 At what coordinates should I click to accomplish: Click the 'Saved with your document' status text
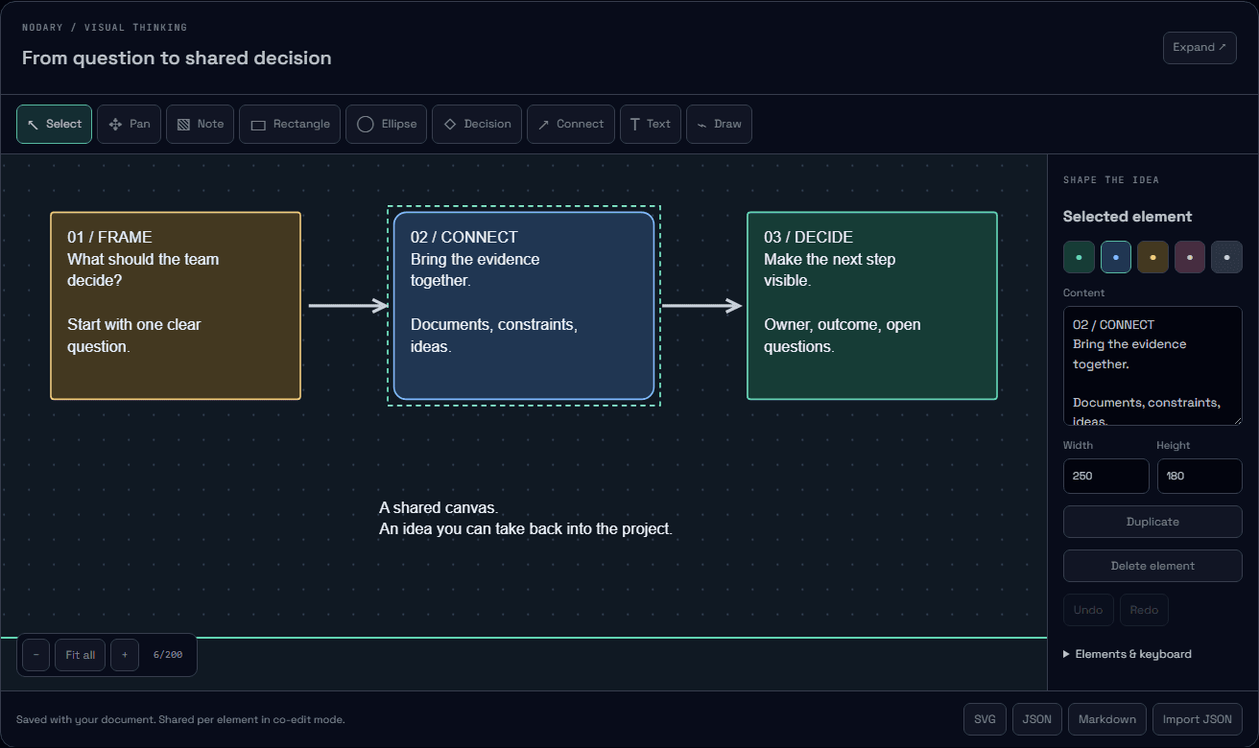coord(180,719)
